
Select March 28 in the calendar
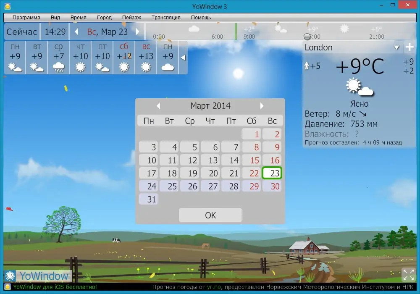pos(230,186)
